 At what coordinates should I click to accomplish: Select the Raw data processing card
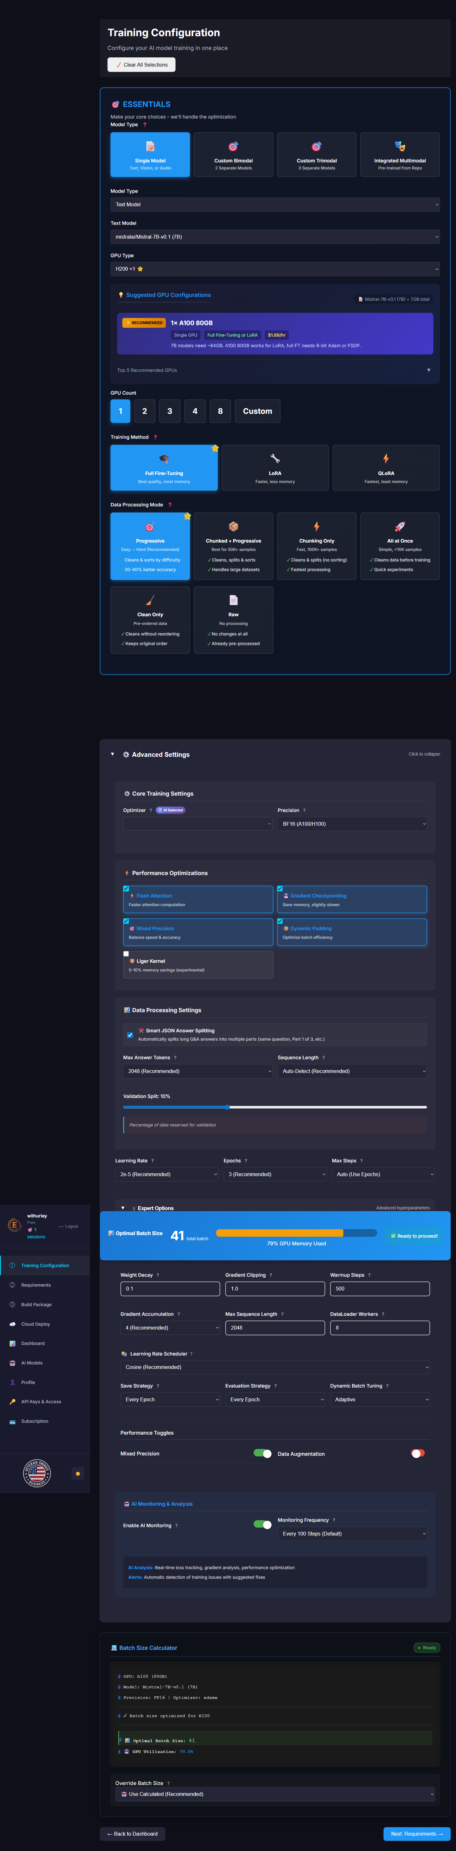233,619
